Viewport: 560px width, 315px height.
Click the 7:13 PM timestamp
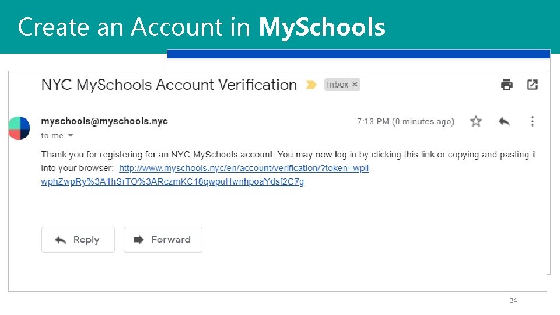[x=372, y=121]
